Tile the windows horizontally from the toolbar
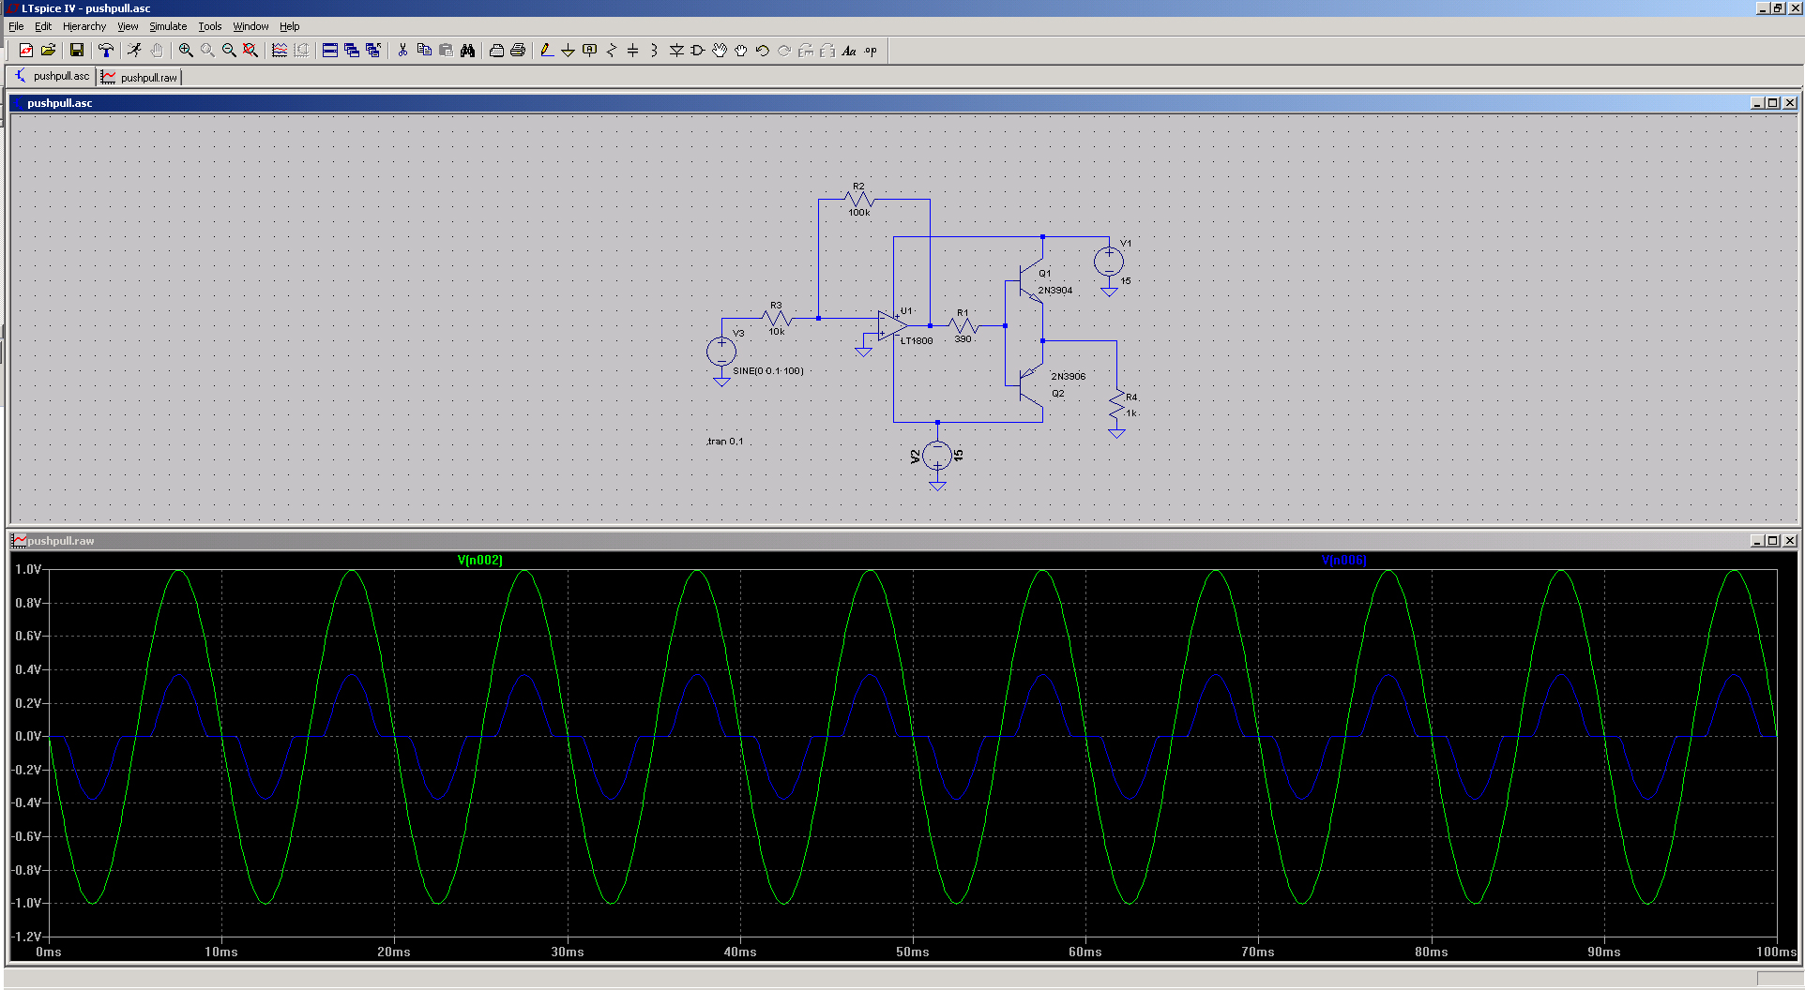This screenshot has width=1805, height=990. (330, 51)
